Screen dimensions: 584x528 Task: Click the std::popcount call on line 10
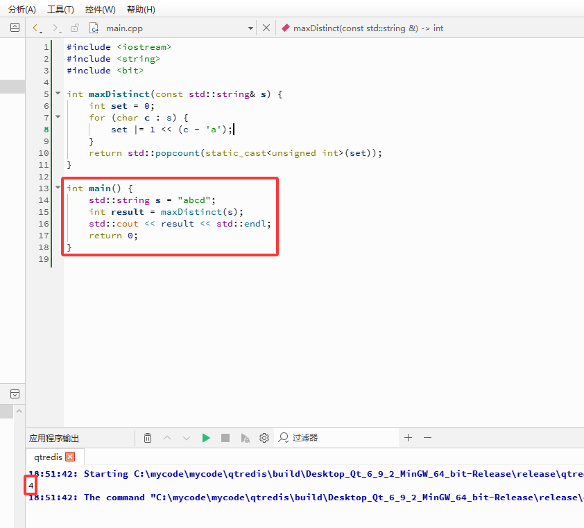pos(164,153)
